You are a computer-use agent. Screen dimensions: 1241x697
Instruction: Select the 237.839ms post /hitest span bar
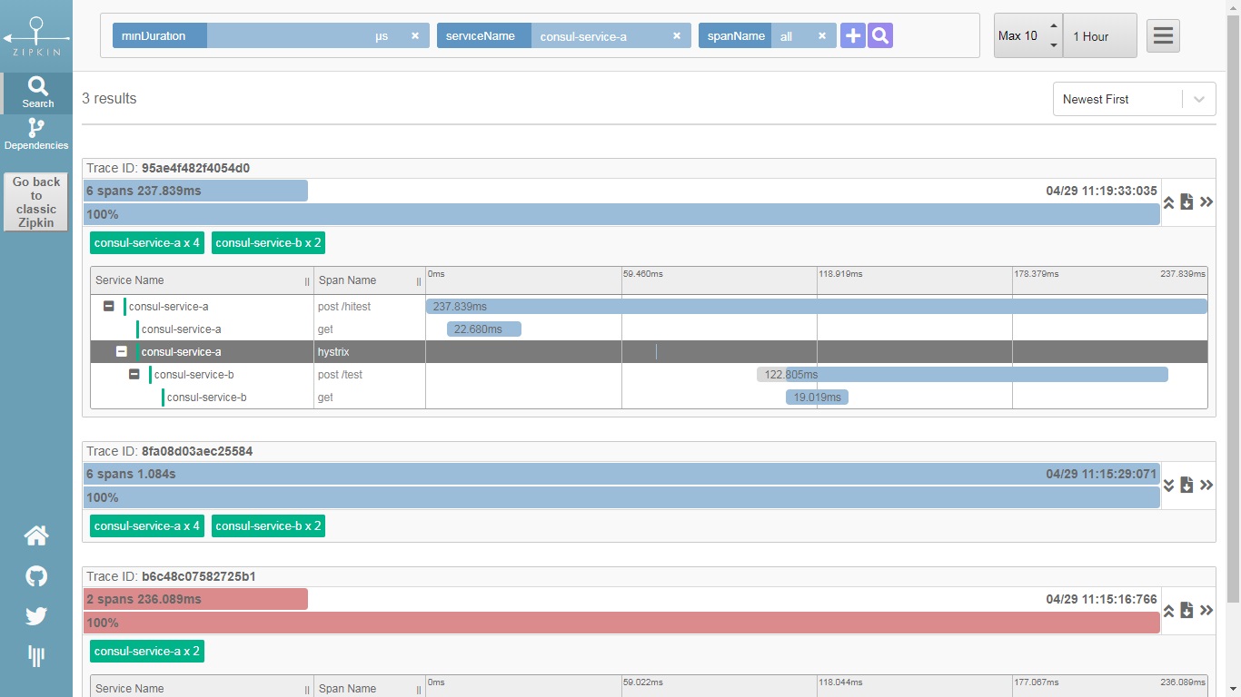click(x=817, y=307)
